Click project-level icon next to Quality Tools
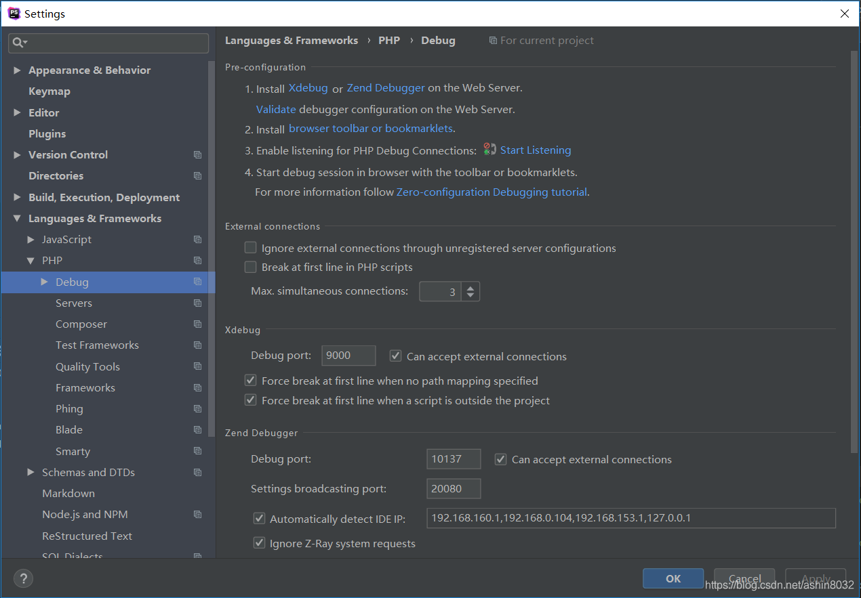Image resolution: width=861 pixels, height=598 pixels. (x=197, y=366)
